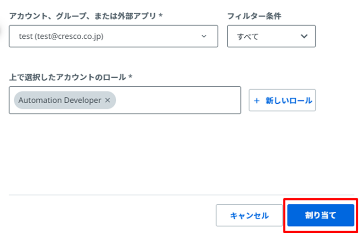Viewport: 361px width, 233px height.
Task: Click the required asterisk after アカウントのロール
Action: pyautogui.click(x=130, y=76)
